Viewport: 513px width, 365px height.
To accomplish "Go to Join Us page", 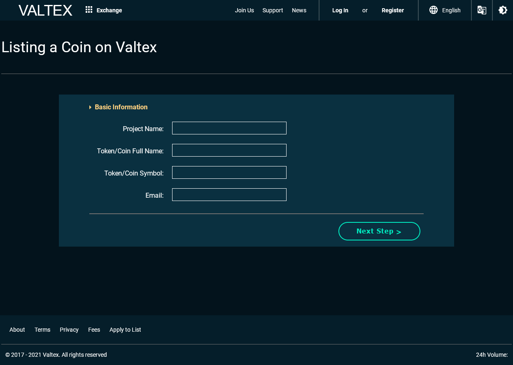I will 244,10.
